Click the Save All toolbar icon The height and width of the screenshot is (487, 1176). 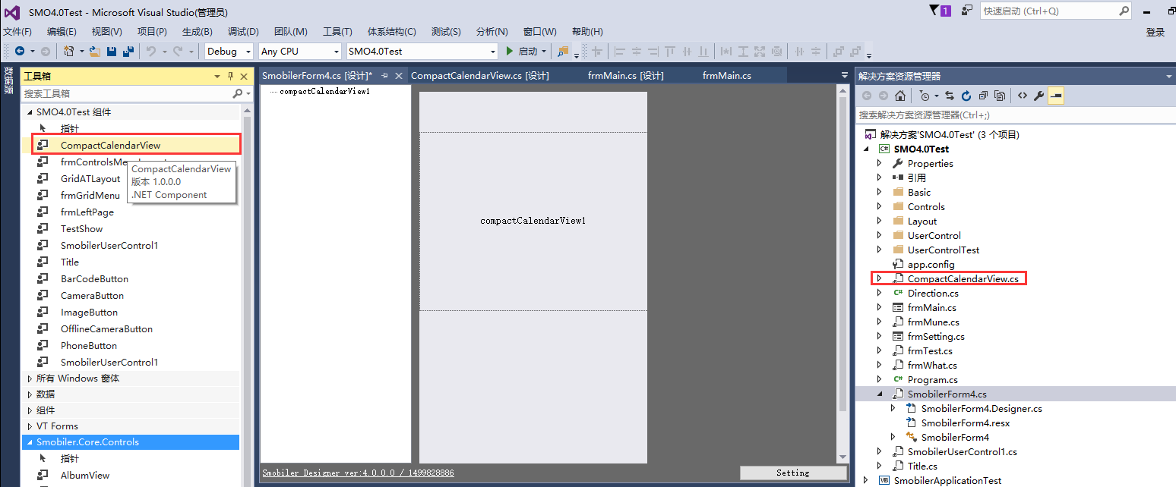click(128, 51)
